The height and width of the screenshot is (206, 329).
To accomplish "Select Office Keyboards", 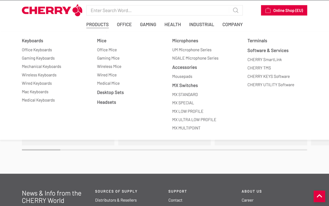I will click(x=37, y=50).
